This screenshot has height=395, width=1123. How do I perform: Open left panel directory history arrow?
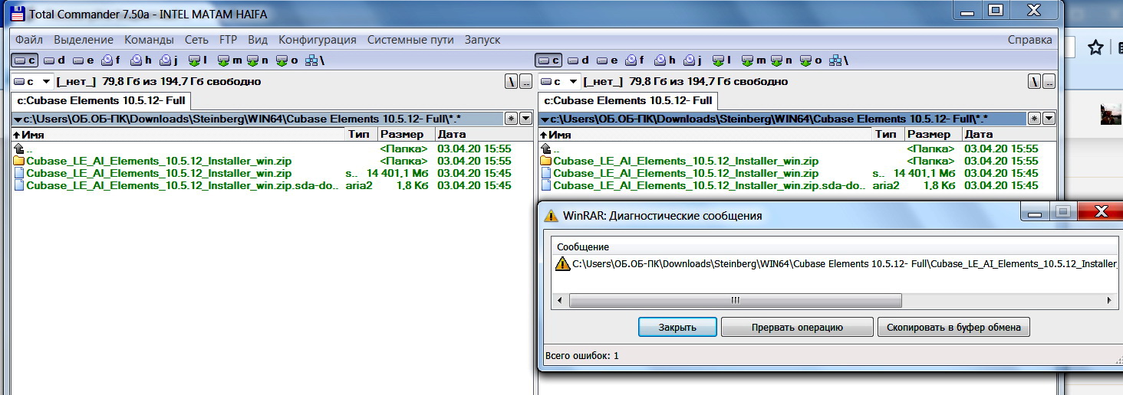[525, 118]
